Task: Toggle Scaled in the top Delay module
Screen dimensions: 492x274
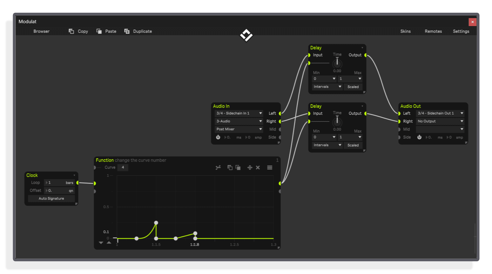Action: 353,87
